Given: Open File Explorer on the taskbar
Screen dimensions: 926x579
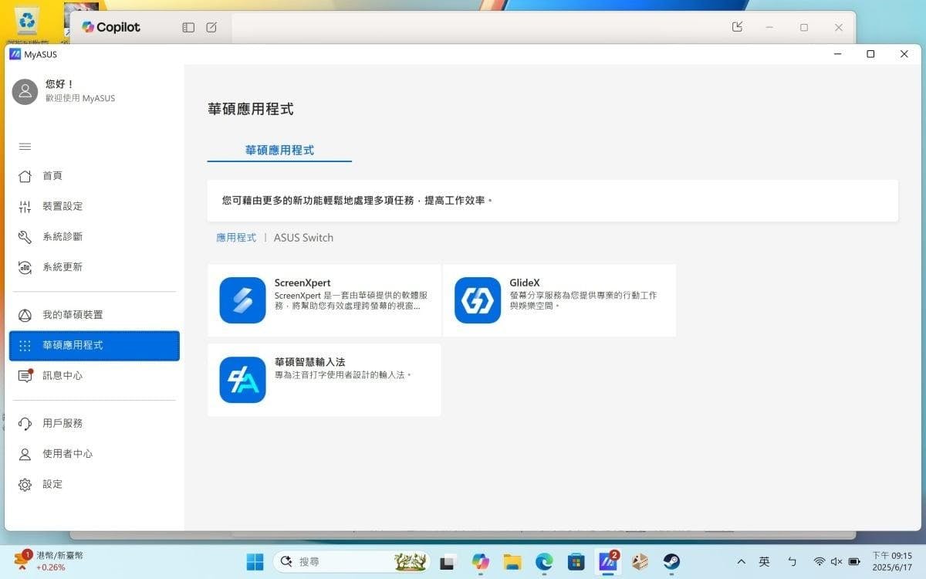Looking at the screenshot, I should pyautogui.click(x=512, y=562).
